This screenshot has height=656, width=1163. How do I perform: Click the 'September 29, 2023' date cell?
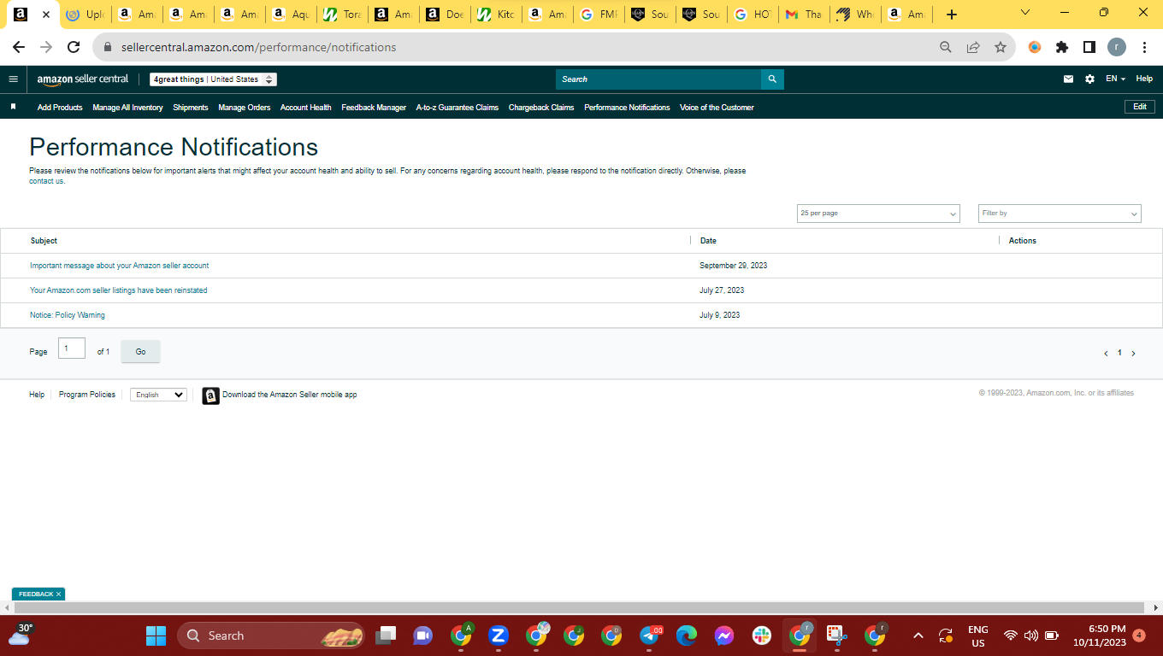click(x=734, y=266)
